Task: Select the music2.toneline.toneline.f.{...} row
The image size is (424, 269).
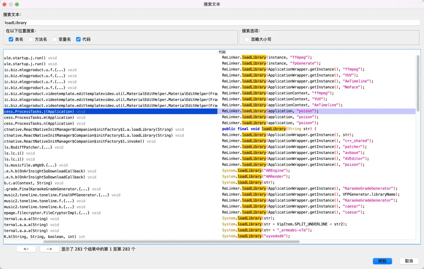Action: tap(111, 201)
